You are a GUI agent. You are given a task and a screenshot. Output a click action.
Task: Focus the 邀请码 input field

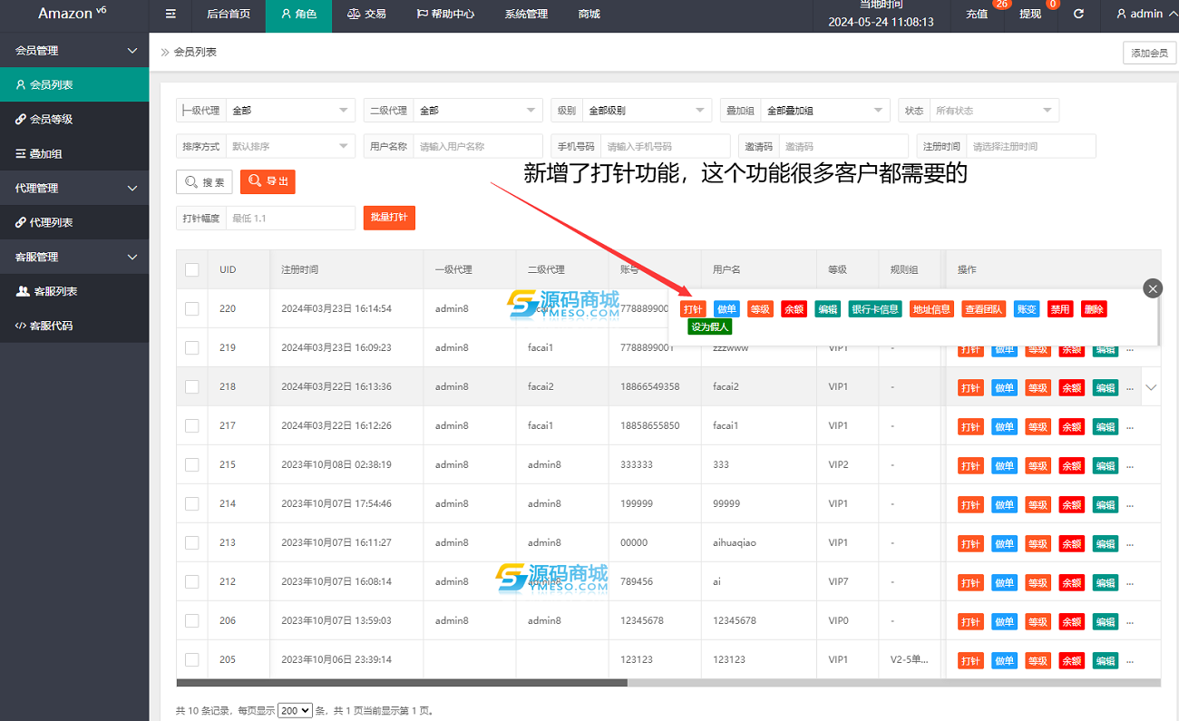point(843,146)
